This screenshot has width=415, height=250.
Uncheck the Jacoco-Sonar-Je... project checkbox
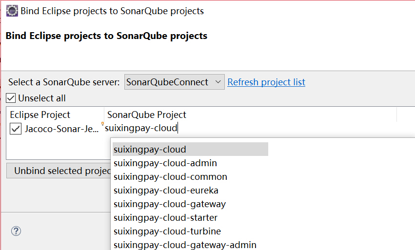[x=16, y=129]
